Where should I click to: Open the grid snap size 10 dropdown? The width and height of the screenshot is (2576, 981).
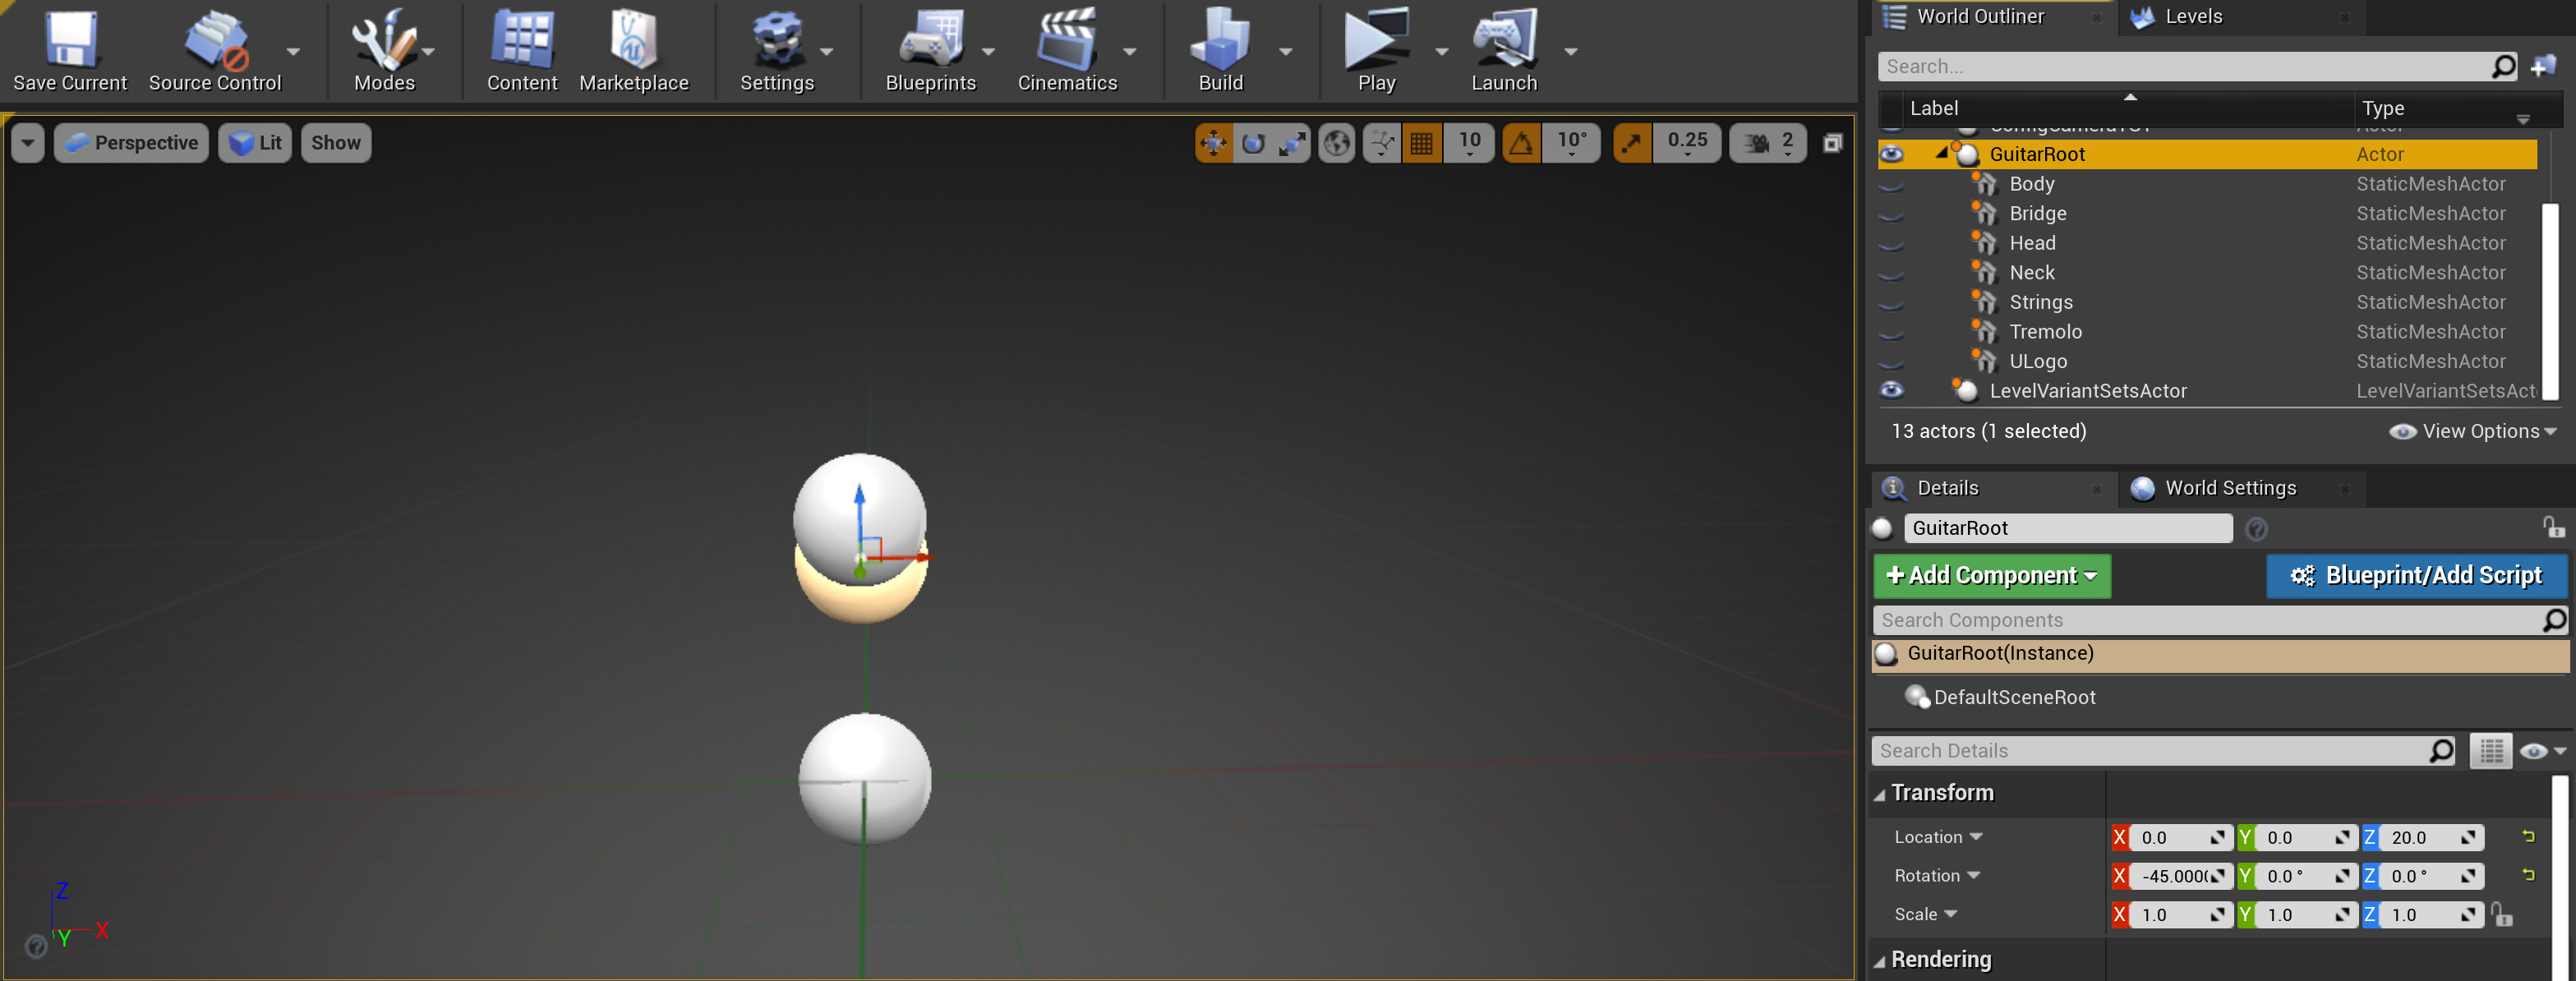click(1469, 144)
